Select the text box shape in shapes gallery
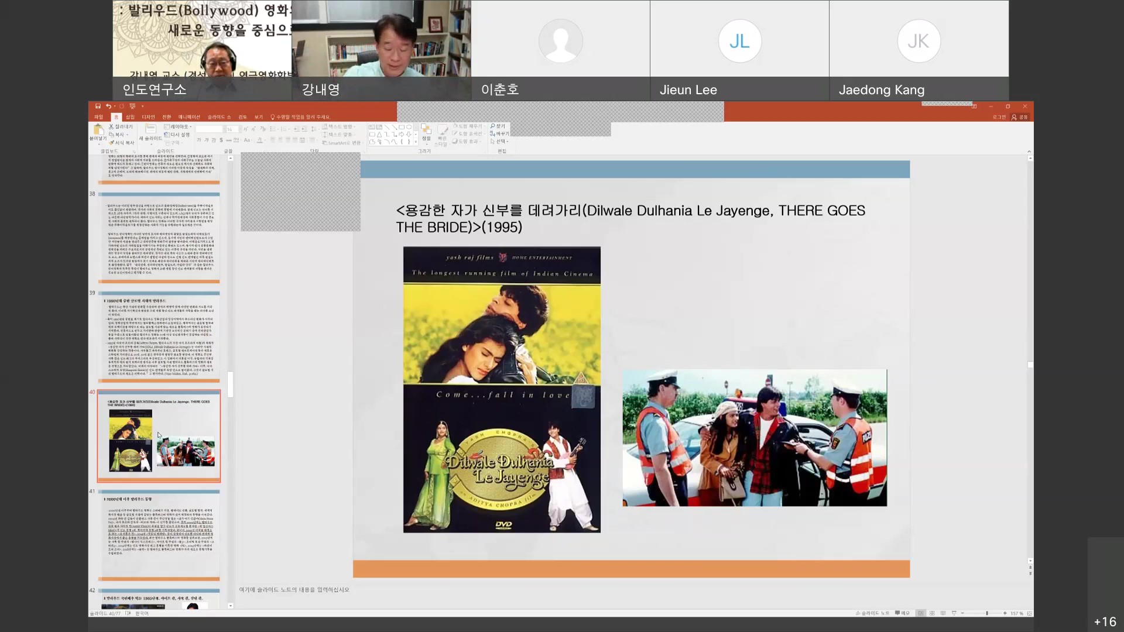This screenshot has width=1124, height=632. (372, 127)
